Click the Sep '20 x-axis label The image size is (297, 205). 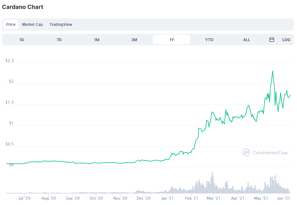click(73, 198)
